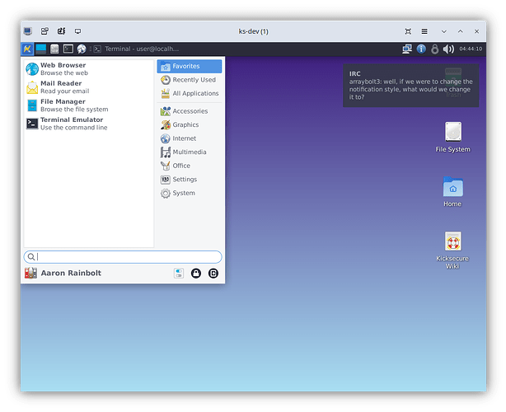Screen dimensions: 506x412
Task: Click the network connection tray icon
Action: click(406, 49)
